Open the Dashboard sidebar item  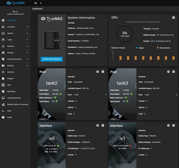tap(15, 20)
